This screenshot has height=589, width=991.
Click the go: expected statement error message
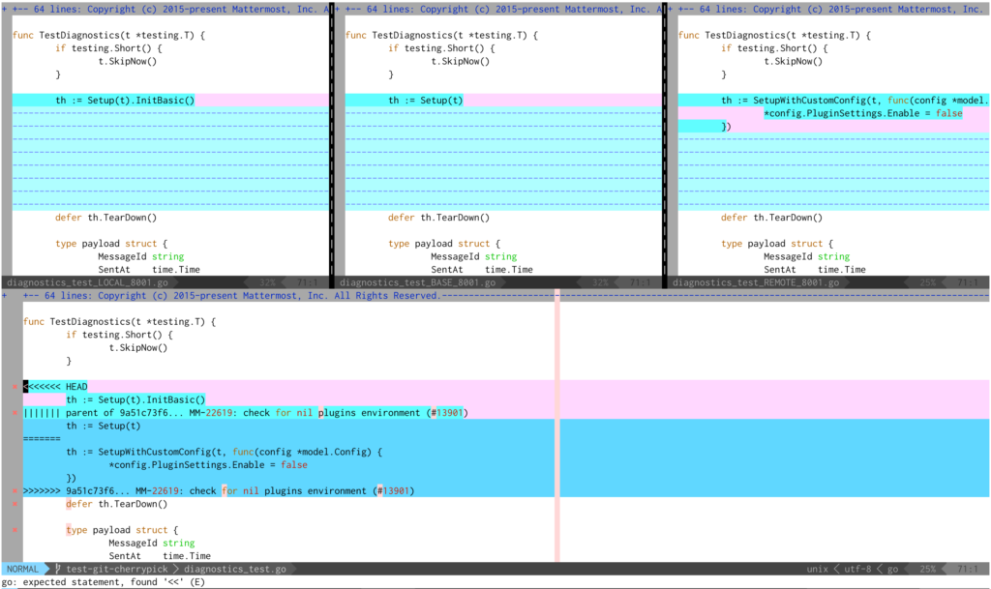point(103,582)
